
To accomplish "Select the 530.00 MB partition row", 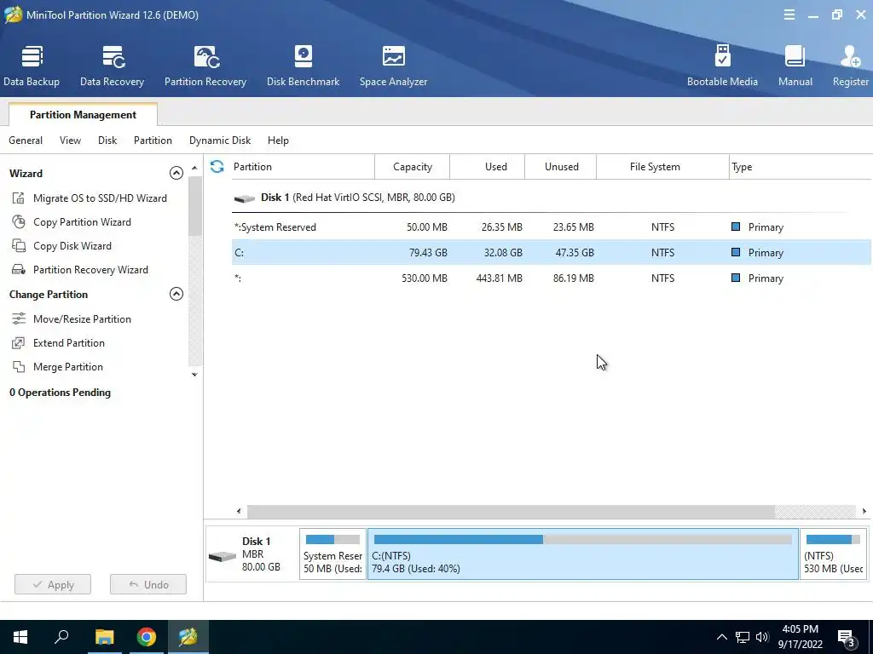I will pos(552,278).
